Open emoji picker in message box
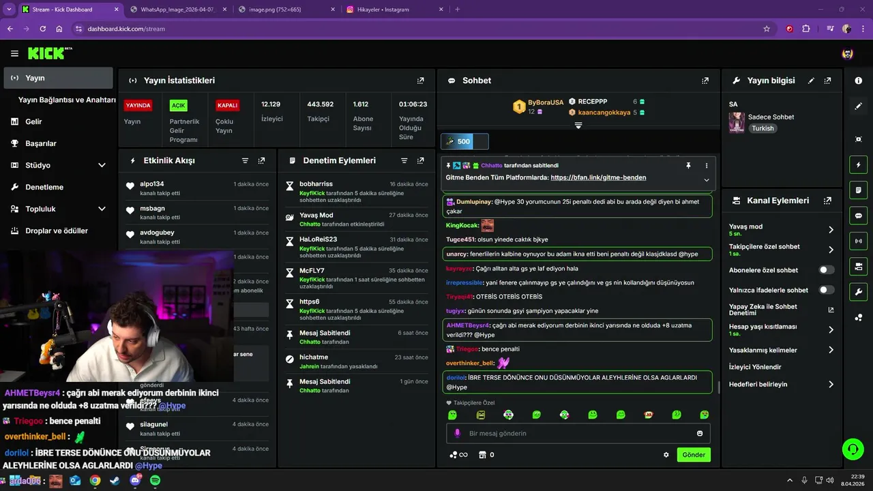 click(700, 434)
